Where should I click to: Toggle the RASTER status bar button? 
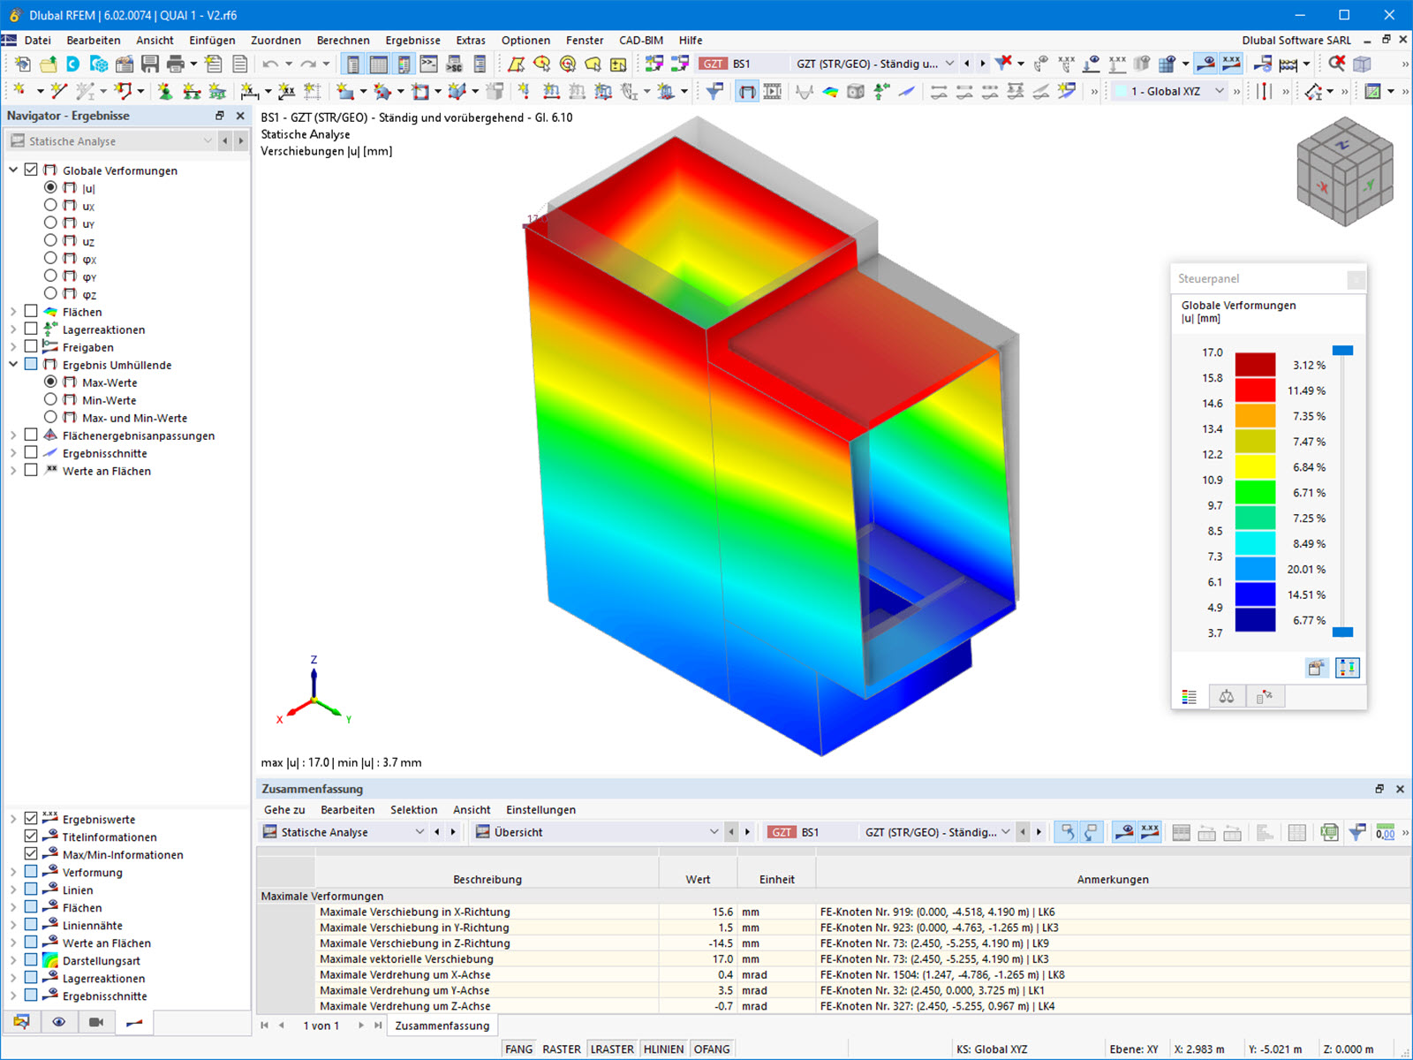pyautogui.click(x=562, y=1049)
